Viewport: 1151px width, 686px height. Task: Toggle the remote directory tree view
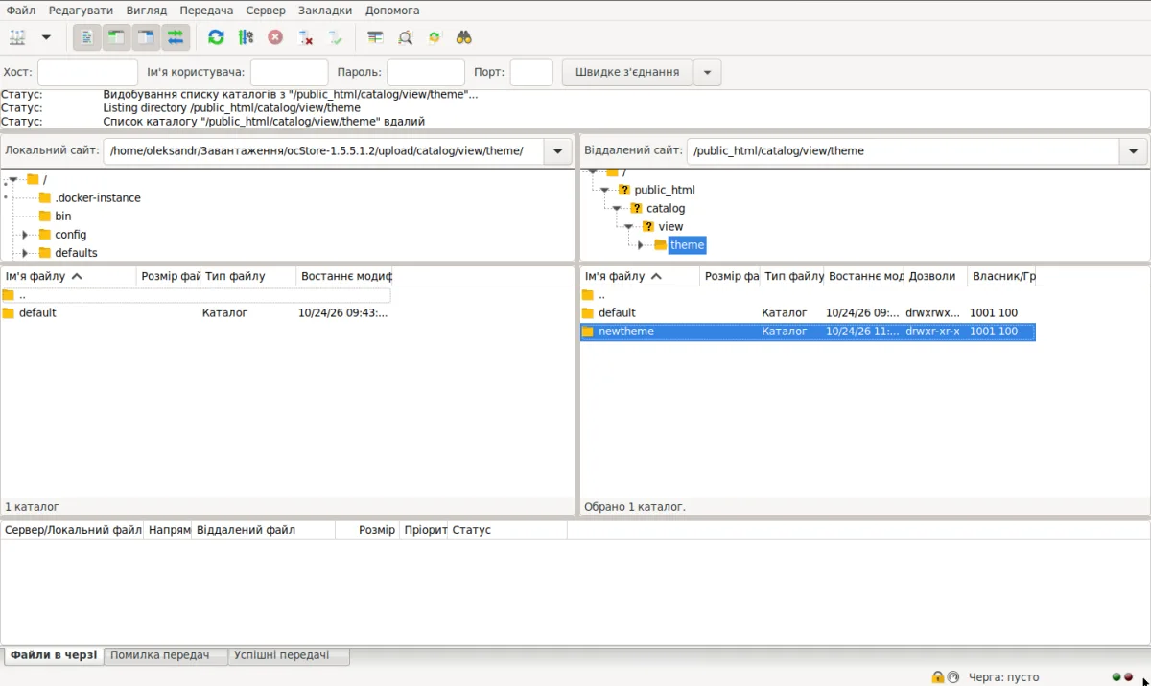tap(146, 37)
